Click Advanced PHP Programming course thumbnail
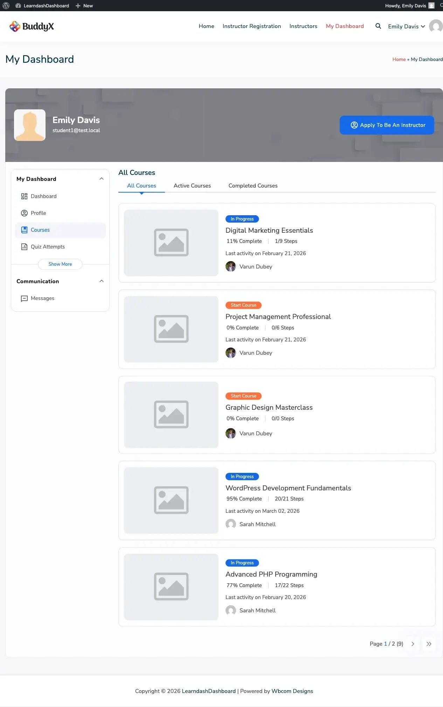 coord(171,587)
